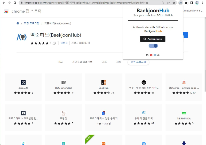Click the BaekjoonHub extension toolbar icon
Screen dimensions: 206x145
coord(181,3)
